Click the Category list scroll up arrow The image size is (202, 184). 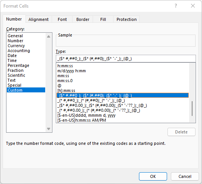point(49,36)
